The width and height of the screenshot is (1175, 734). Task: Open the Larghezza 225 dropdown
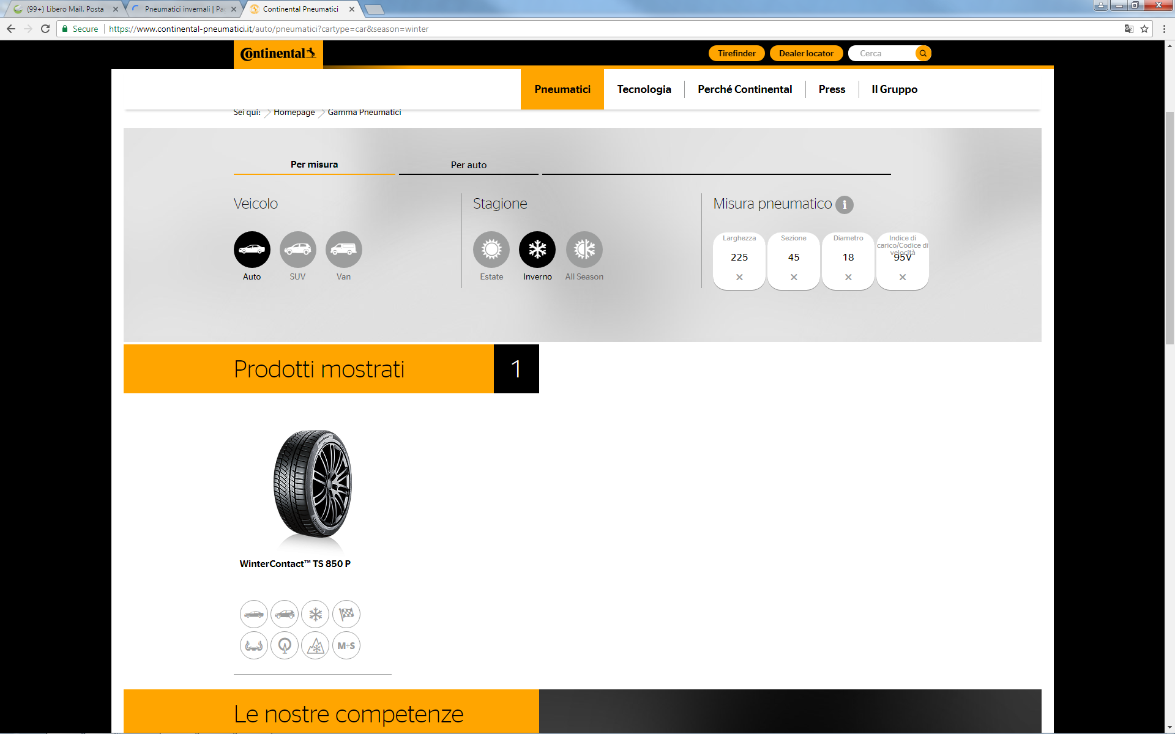click(739, 258)
